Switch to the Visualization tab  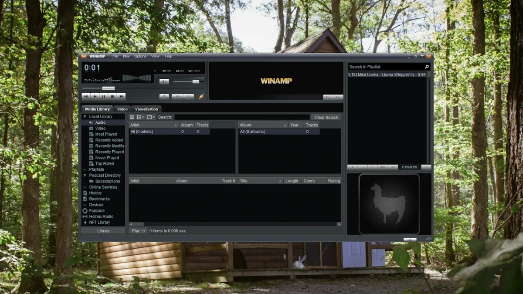coord(146,109)
